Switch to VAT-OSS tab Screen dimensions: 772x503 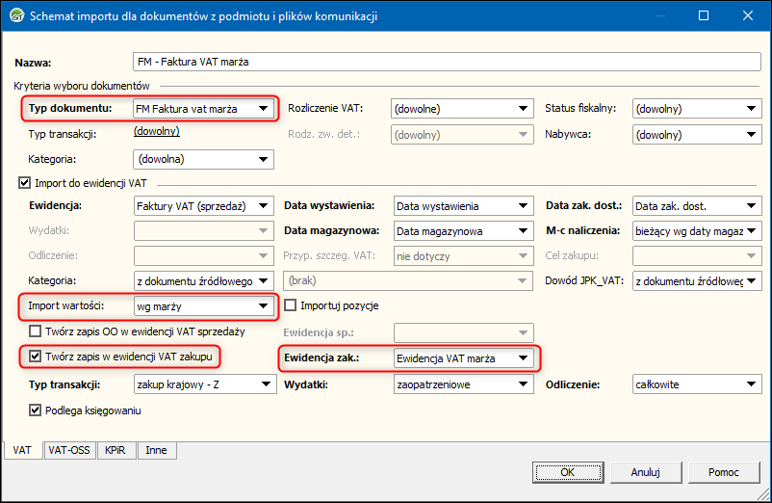[68, 450]
